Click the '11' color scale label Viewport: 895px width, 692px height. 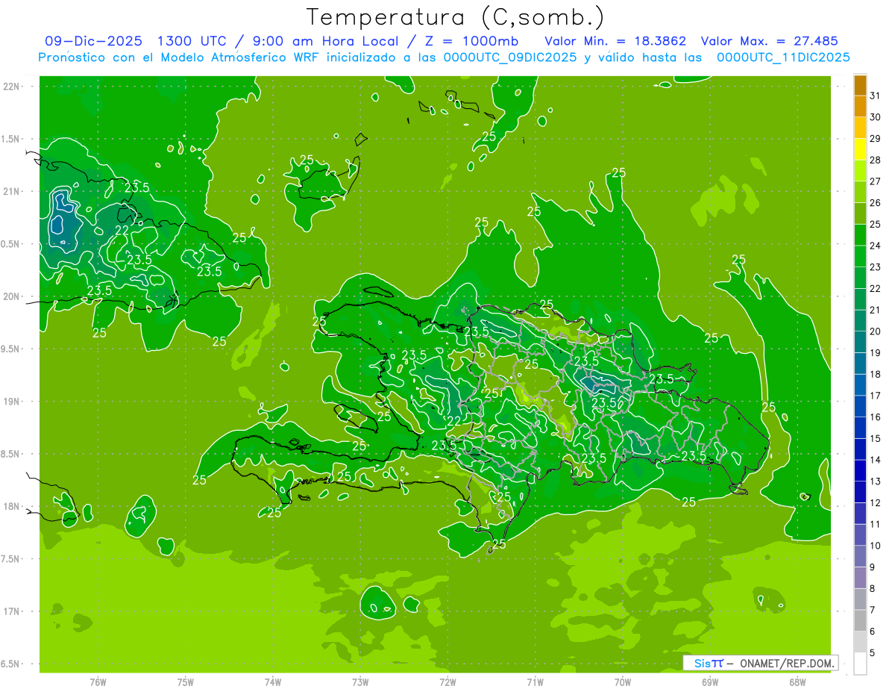pyautogui.click(x=876, y=524)
